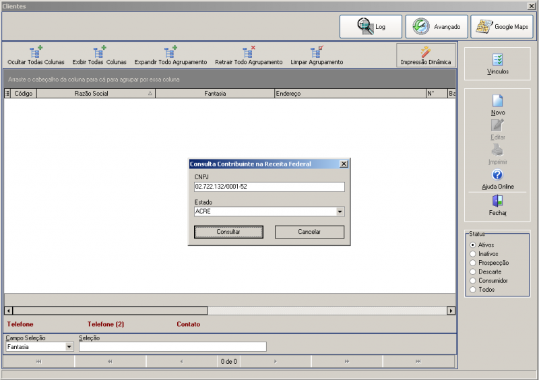Open the Estado dropdown showing ACRE
Viewport: 539px width, 380px height.
click(340, 212)
